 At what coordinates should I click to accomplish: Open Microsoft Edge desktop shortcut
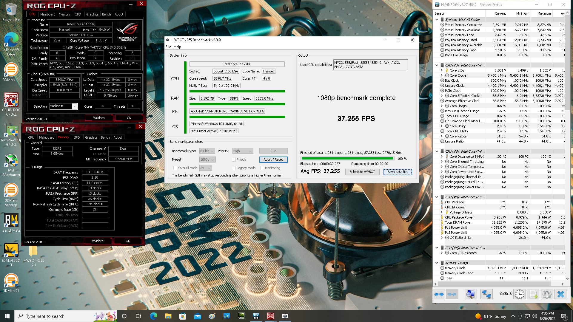tap(11, 44)
